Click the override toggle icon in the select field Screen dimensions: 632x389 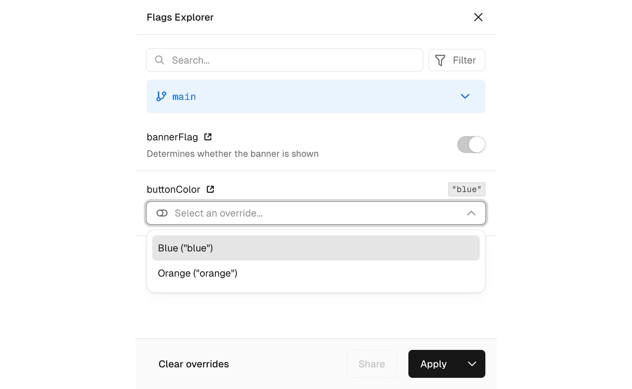point(162,213)
